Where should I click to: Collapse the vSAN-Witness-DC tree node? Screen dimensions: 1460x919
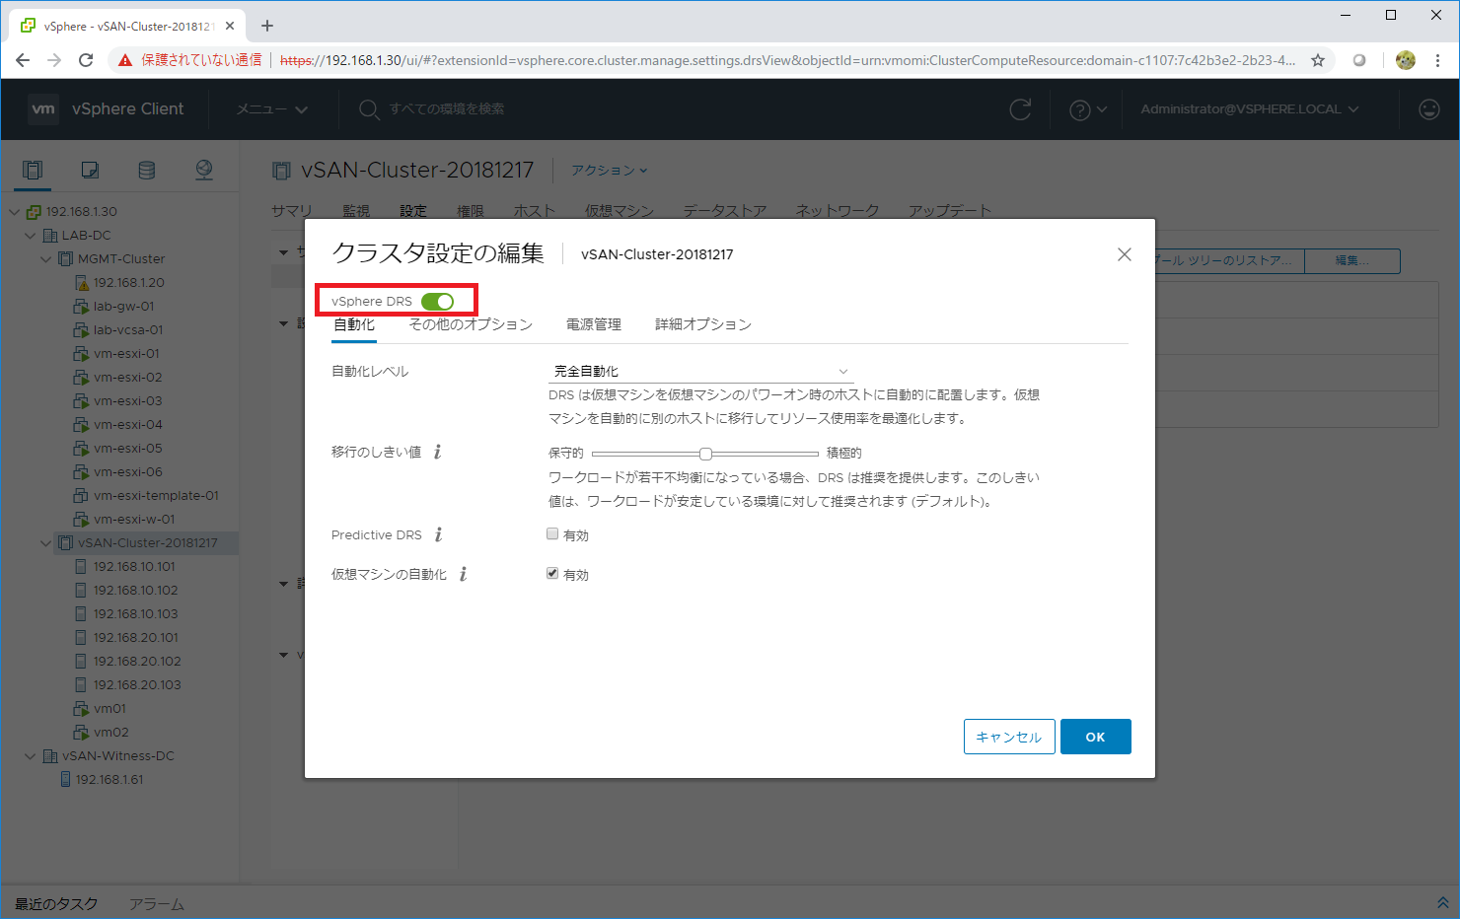pos(30,756)
